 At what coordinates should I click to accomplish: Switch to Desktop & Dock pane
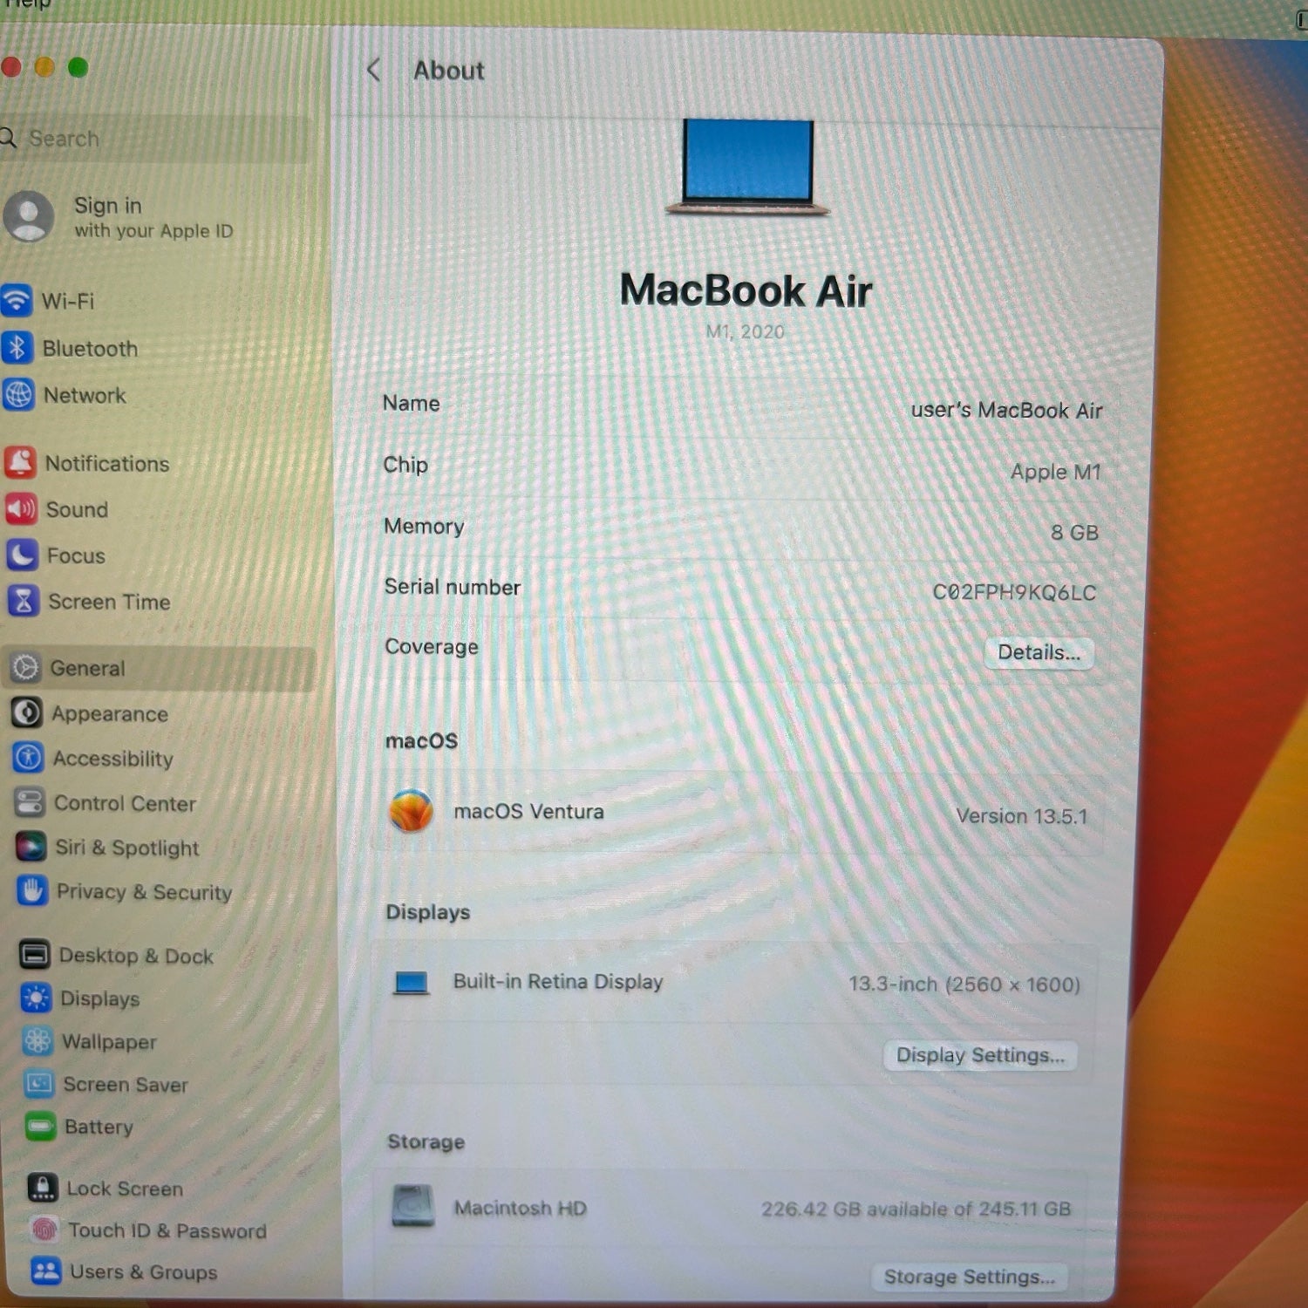[x=135, y=956]
